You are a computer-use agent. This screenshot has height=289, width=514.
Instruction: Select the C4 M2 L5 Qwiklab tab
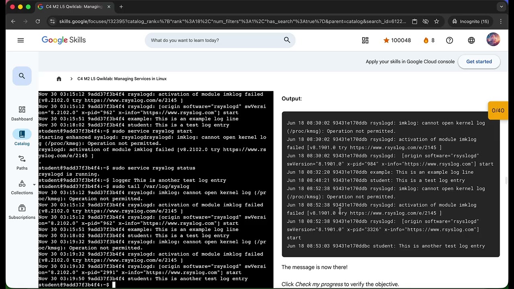click(74, 7)
